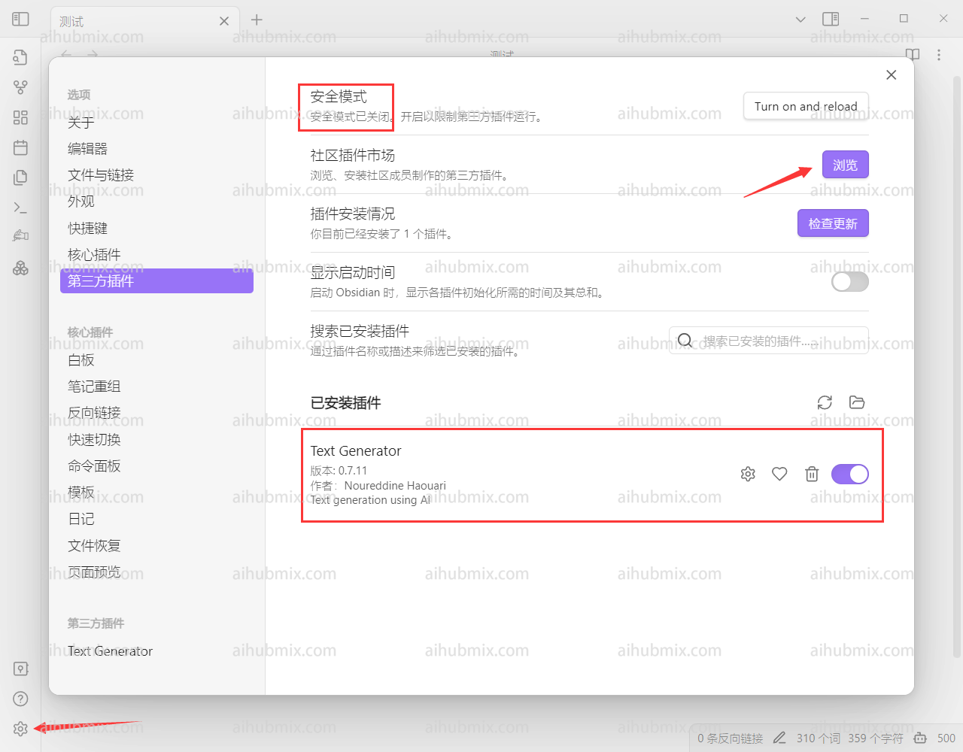Open the plugins folder icon
963x752 pixels.
click(x=856, y=402)
